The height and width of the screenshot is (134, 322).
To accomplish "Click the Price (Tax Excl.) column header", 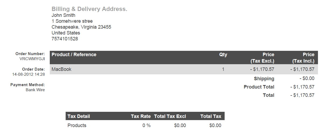I will [x=262, y=58].
